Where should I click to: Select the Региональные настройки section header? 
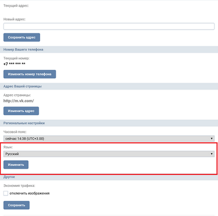click(109, 123)
